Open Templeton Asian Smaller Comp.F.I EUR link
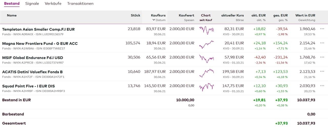 [38, 29]
